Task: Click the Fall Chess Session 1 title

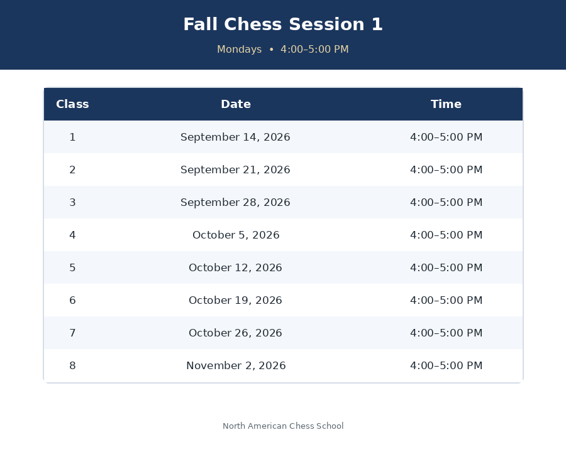Action: (283, 24)
